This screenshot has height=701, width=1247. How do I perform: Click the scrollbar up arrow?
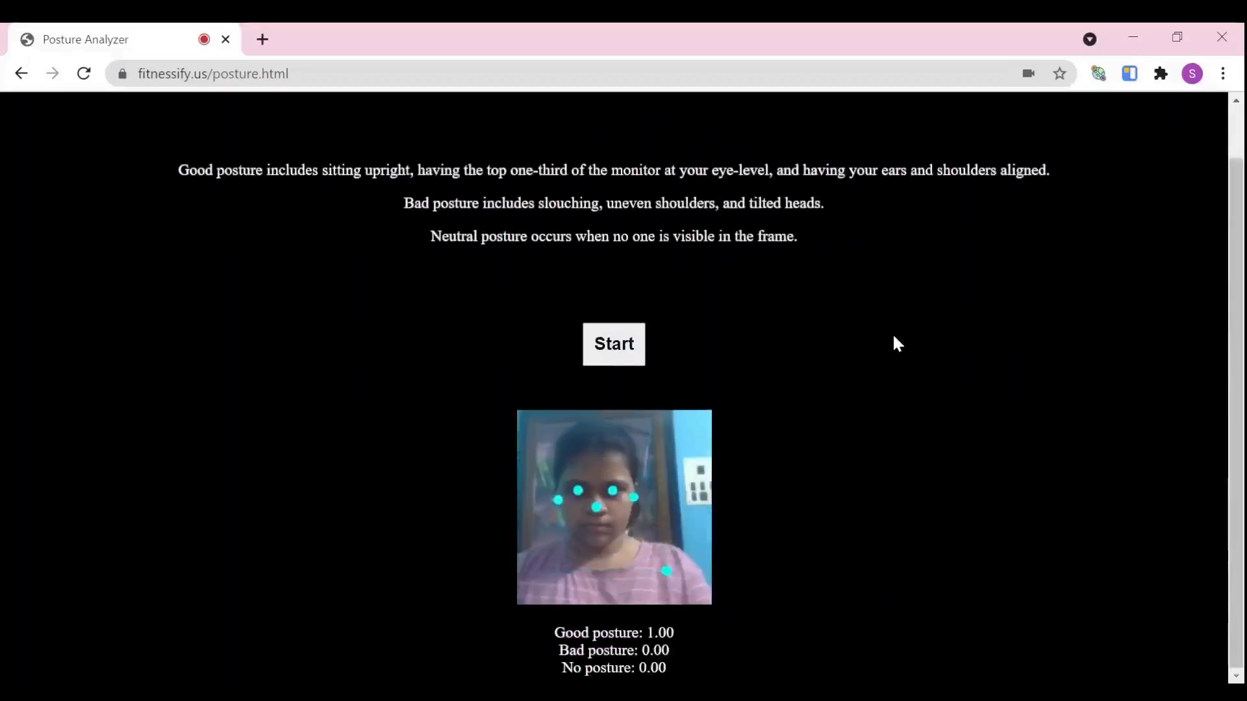1236,101
